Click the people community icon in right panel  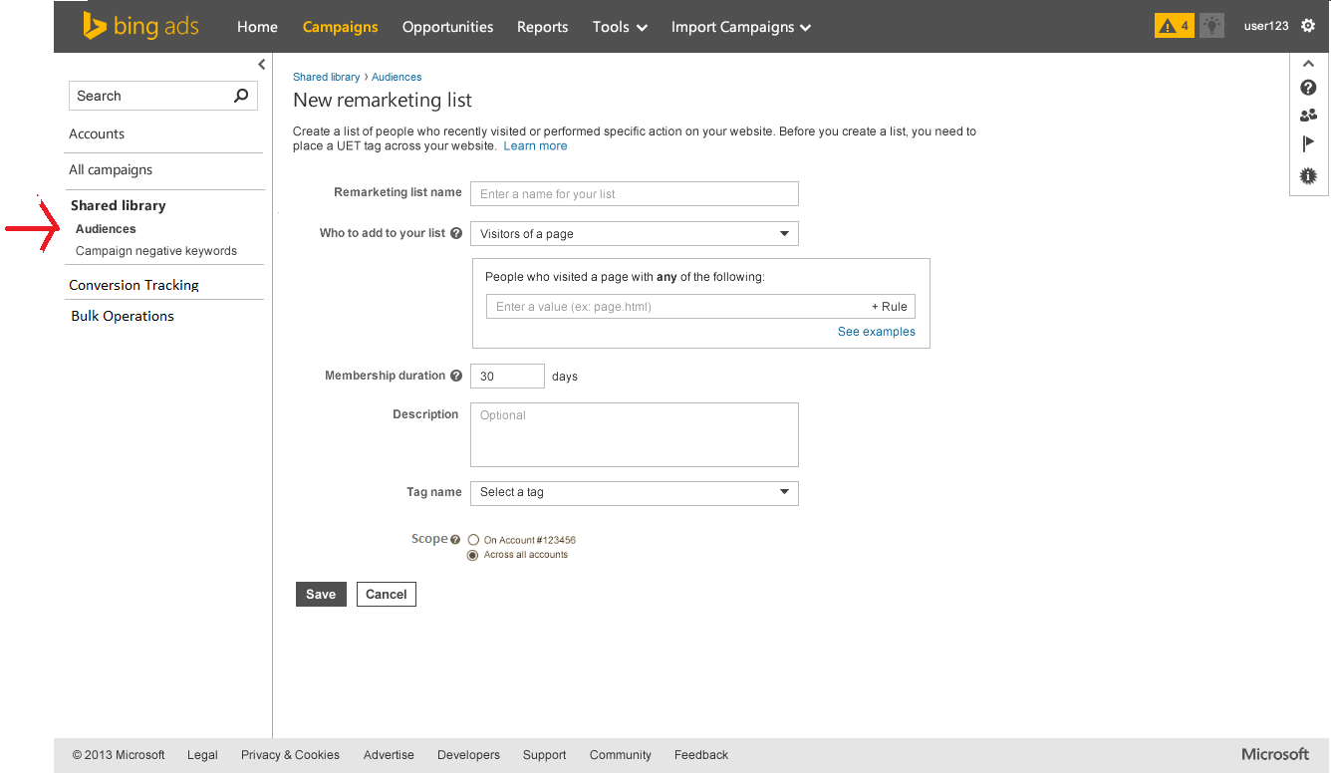pos(1308,116)
